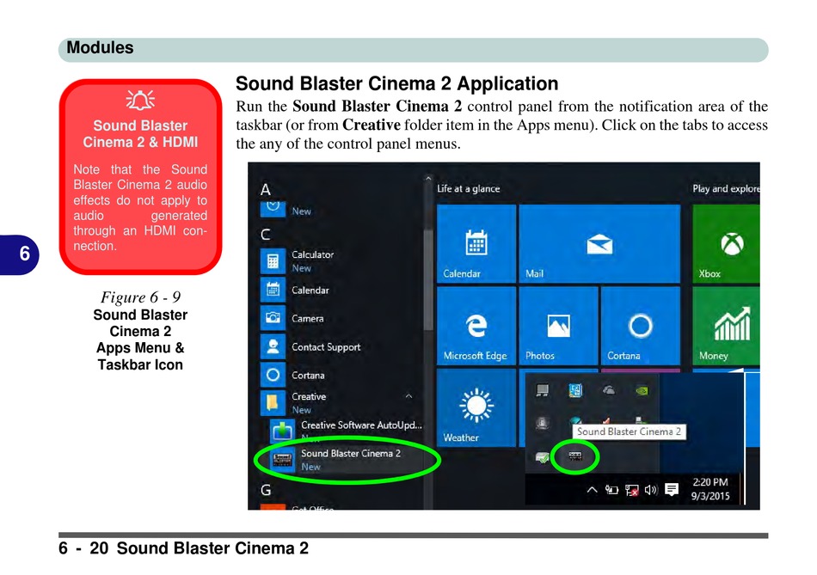Open the Action Center notification icon
The width and height of the screenshot is (817, 575).
672,490
